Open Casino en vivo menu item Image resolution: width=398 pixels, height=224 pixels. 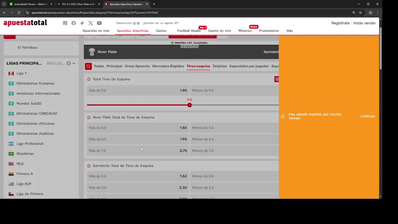pyautogui.click(x=220, y=31)
